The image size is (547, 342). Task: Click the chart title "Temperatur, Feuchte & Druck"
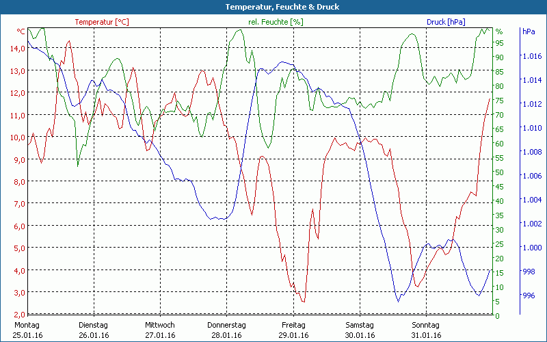273,7
